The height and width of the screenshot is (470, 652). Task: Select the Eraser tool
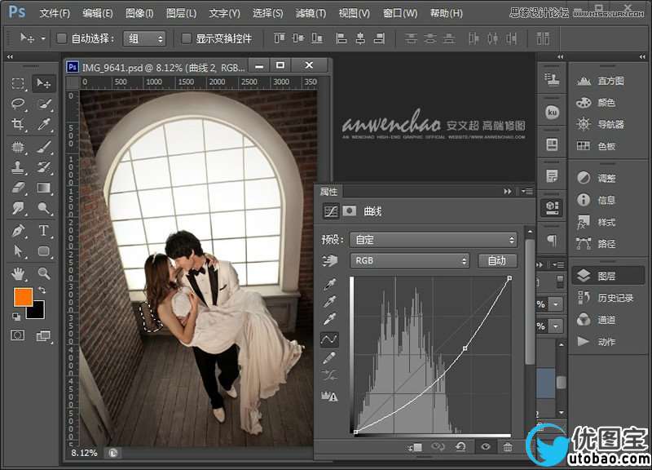pos(18,188)
